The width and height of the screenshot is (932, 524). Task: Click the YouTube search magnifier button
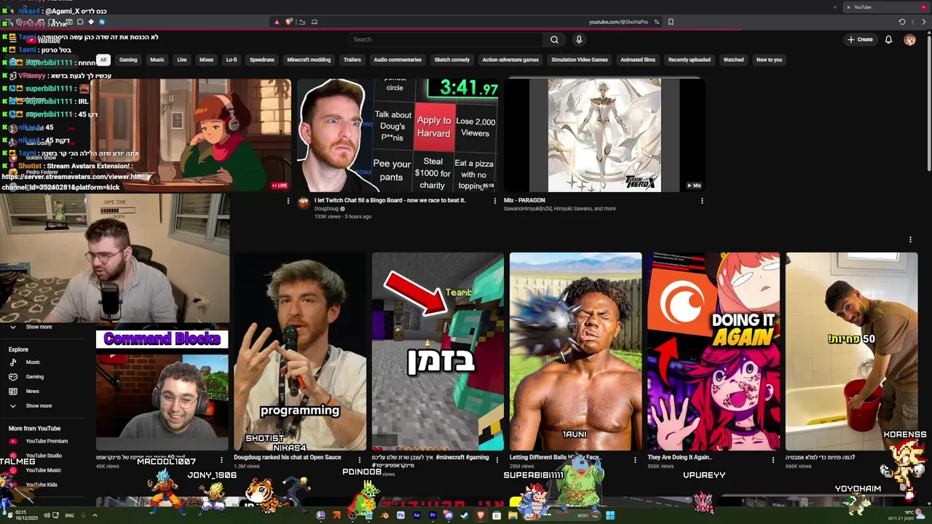tap(554, 39)
